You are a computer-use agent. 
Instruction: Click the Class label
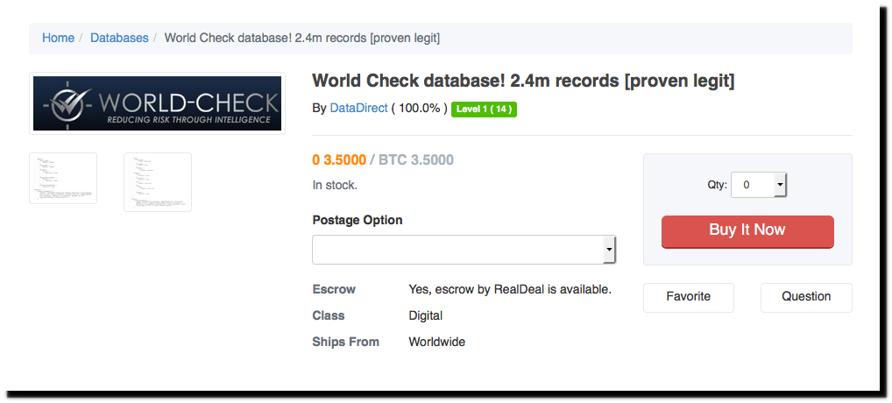click(x=329, y=315)
